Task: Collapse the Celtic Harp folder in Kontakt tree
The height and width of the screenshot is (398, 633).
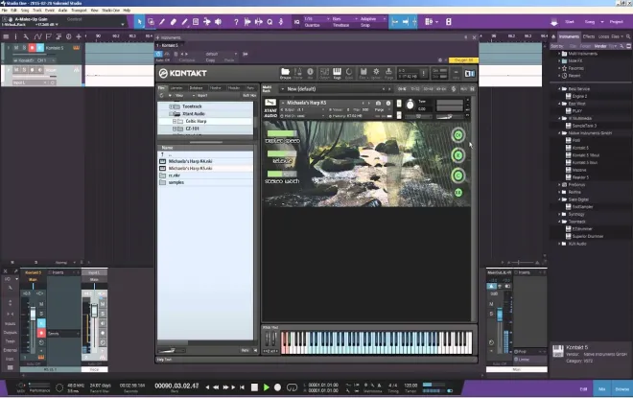Action: [x=175, y=121]
